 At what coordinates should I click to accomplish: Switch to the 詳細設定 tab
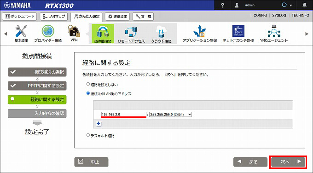(117, 17)
